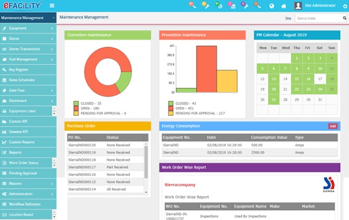Click the globe icon in top bar
349x220 pixels.
click(272, 6)
